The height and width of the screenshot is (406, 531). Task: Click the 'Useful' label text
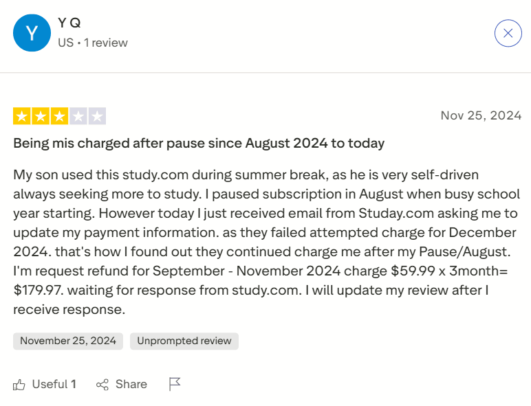click(50, 384)
